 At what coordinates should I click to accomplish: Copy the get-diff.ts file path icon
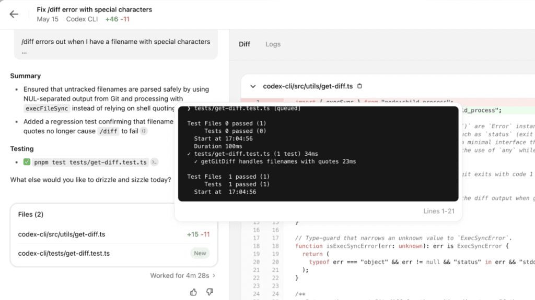359,86
